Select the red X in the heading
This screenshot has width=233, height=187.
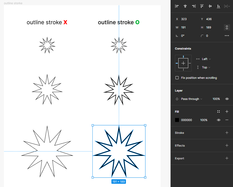pos(65,22)
